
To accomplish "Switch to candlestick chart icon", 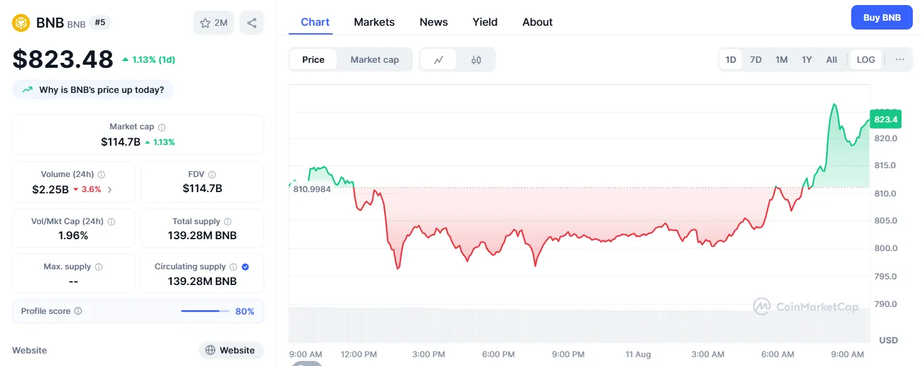I will [476, 60].
